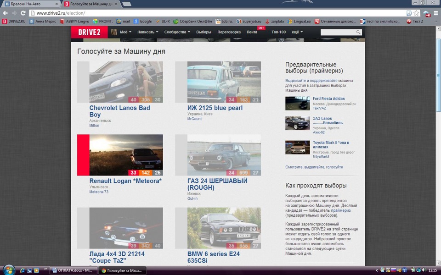Open Лада 4x4 3D 21214 Coupe TaZ link
The height and width of the screenshot is (275, 441).
tap(117, 257)
